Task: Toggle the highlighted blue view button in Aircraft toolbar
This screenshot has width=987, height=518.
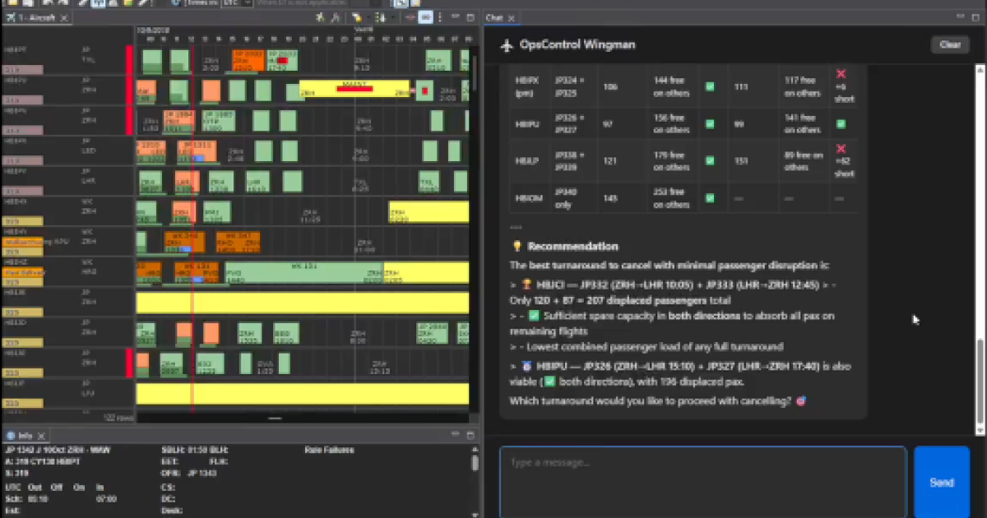Action: (425, 17)
